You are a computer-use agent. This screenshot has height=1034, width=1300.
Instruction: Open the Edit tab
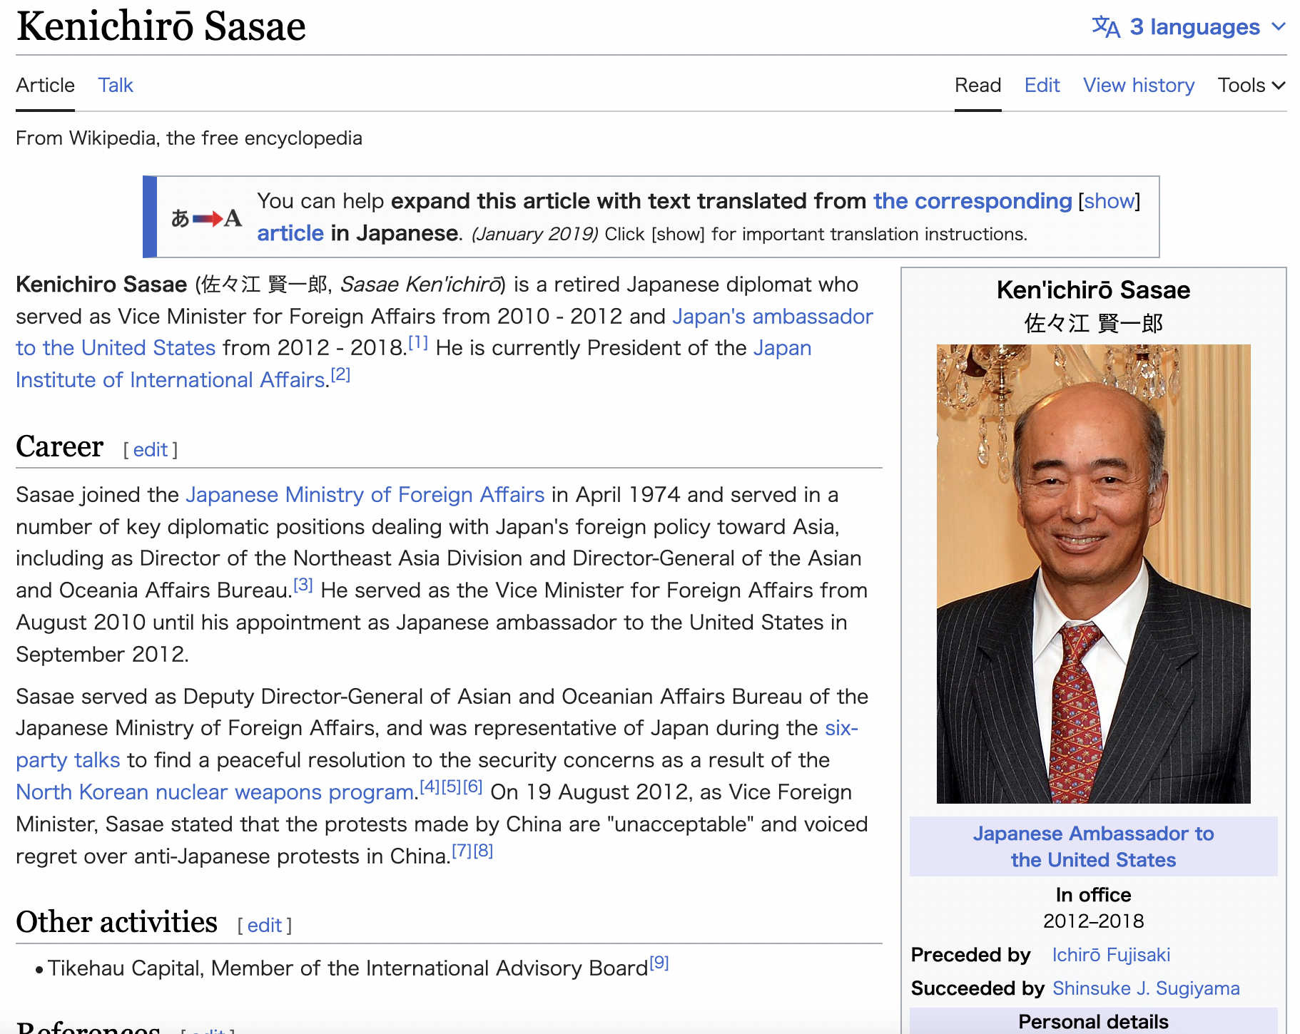pyautogui.click(x=1042, y=86)
